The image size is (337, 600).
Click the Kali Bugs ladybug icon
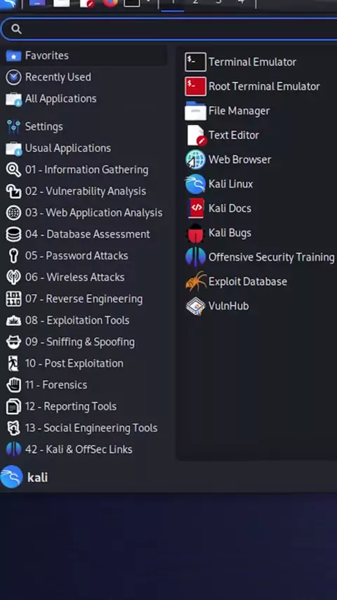point(195,233)
